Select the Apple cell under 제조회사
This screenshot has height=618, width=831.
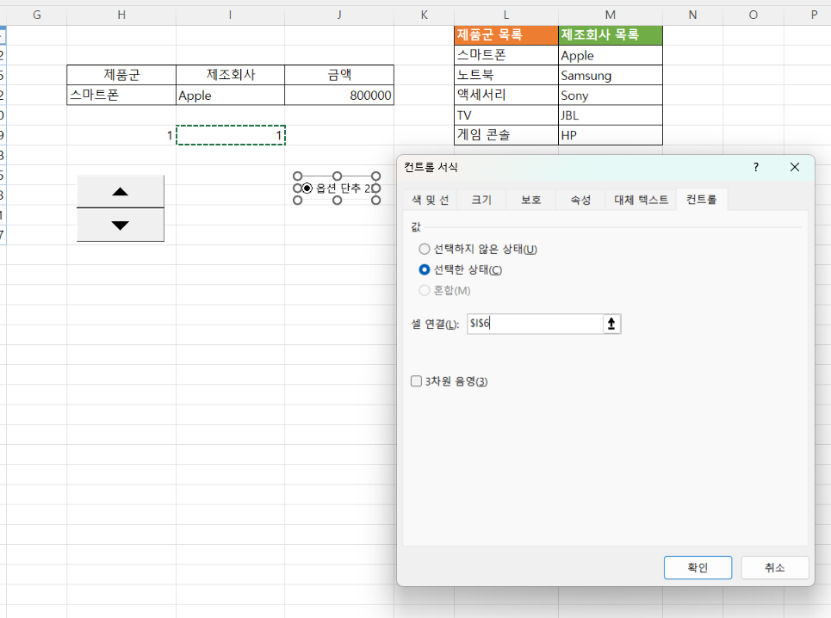(x=230, y=96)
